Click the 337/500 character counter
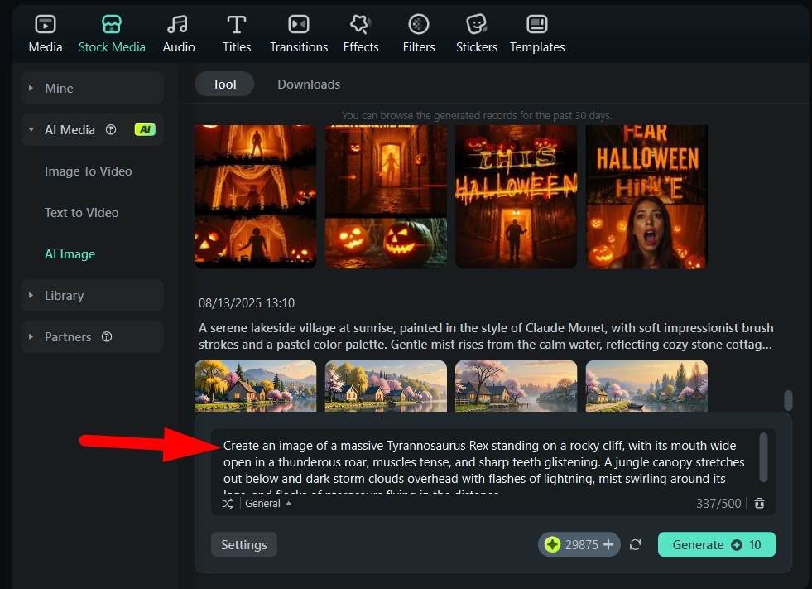 coord(718,503)
